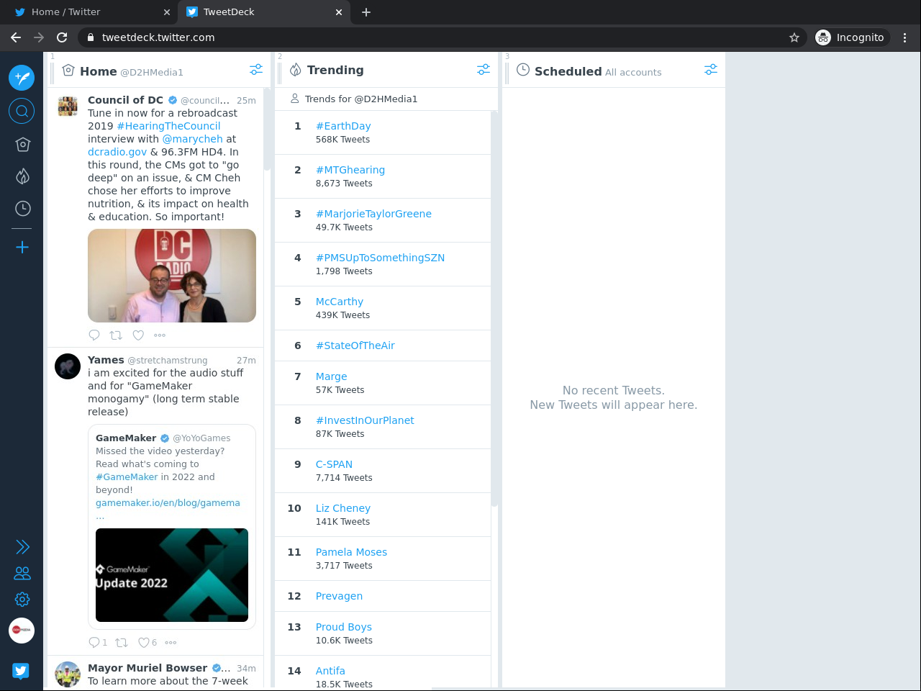Click the compose new Tweet button

pyautogui.click(x=22, y=77)
